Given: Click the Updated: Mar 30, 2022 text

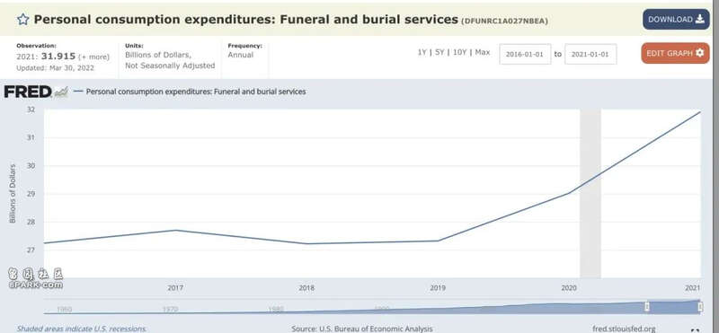Looking at the screenshot, I should point(55,68).
